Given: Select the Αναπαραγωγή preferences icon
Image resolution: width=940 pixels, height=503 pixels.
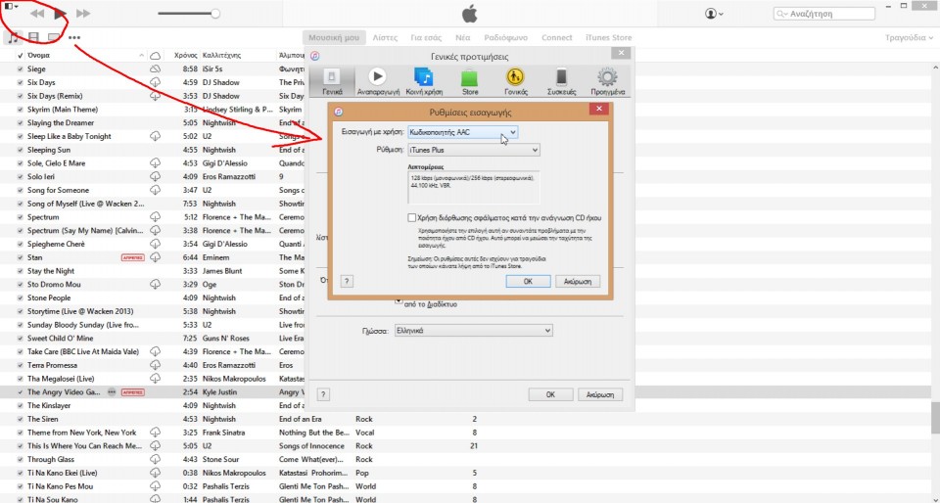Looking at the screenshot, I should 378,81.
